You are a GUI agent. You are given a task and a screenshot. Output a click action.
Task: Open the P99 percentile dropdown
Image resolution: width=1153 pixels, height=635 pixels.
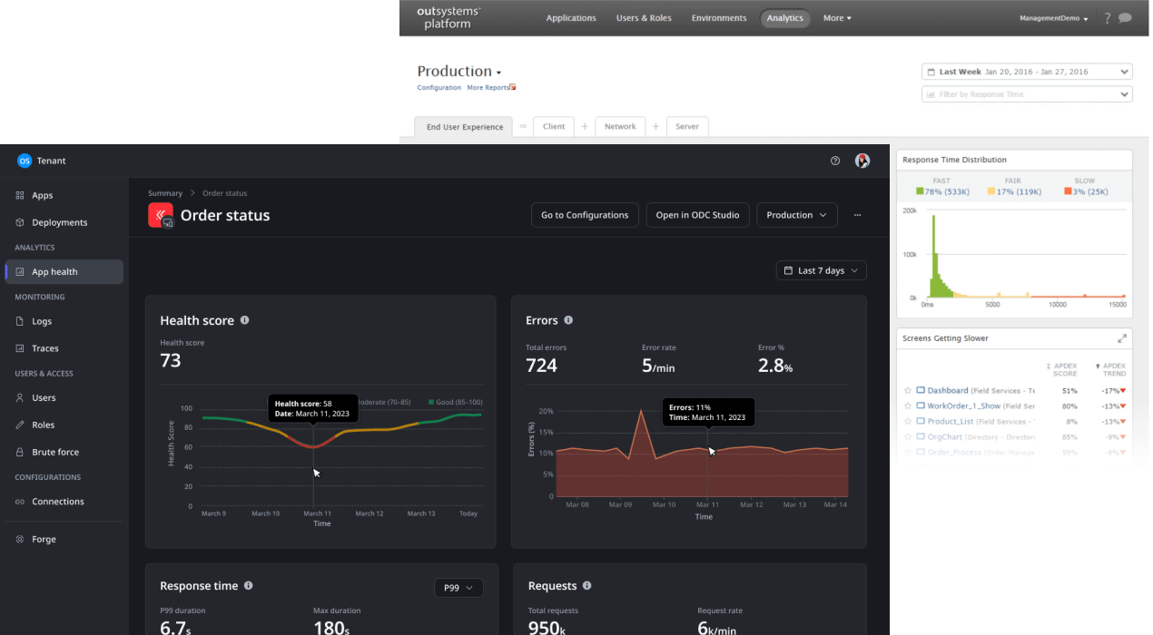[458, 588]
